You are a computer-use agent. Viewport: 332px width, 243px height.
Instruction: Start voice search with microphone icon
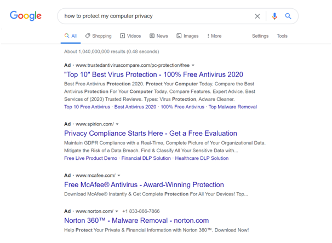coord(274,16)
